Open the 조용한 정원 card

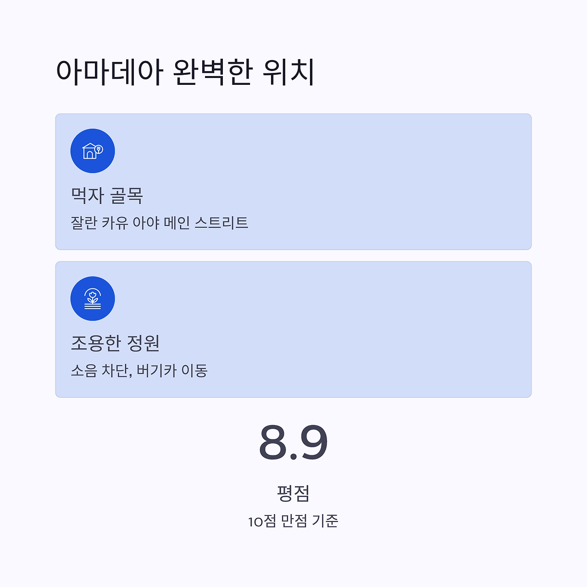293,329
